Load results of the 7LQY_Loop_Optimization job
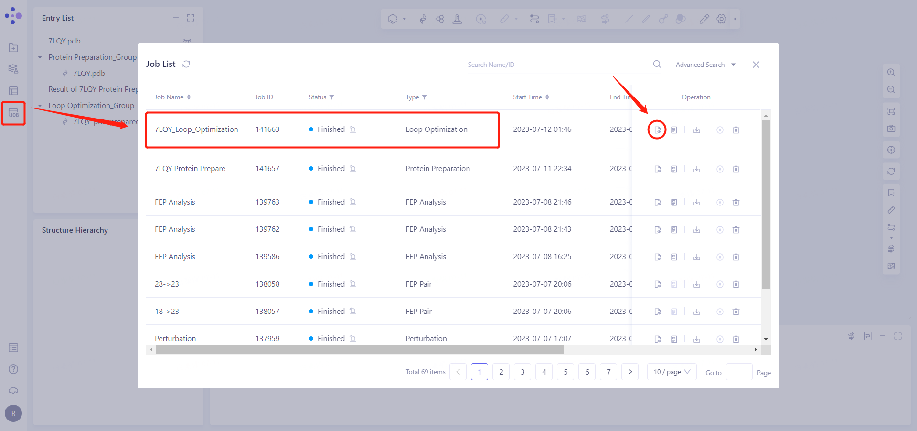The height and width of the screenshot is (431, 917). pos(657,130)
